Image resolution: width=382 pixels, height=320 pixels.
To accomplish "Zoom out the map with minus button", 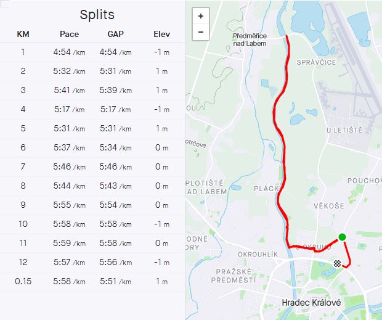I will click(201, 32).
